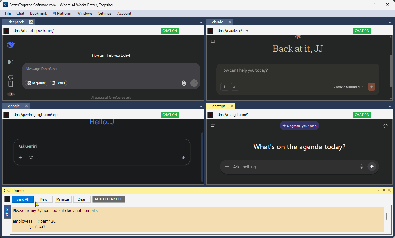395x238 pixels.
Task: Open the google pane tab list arrow
Action: click(x=201, y=107)
